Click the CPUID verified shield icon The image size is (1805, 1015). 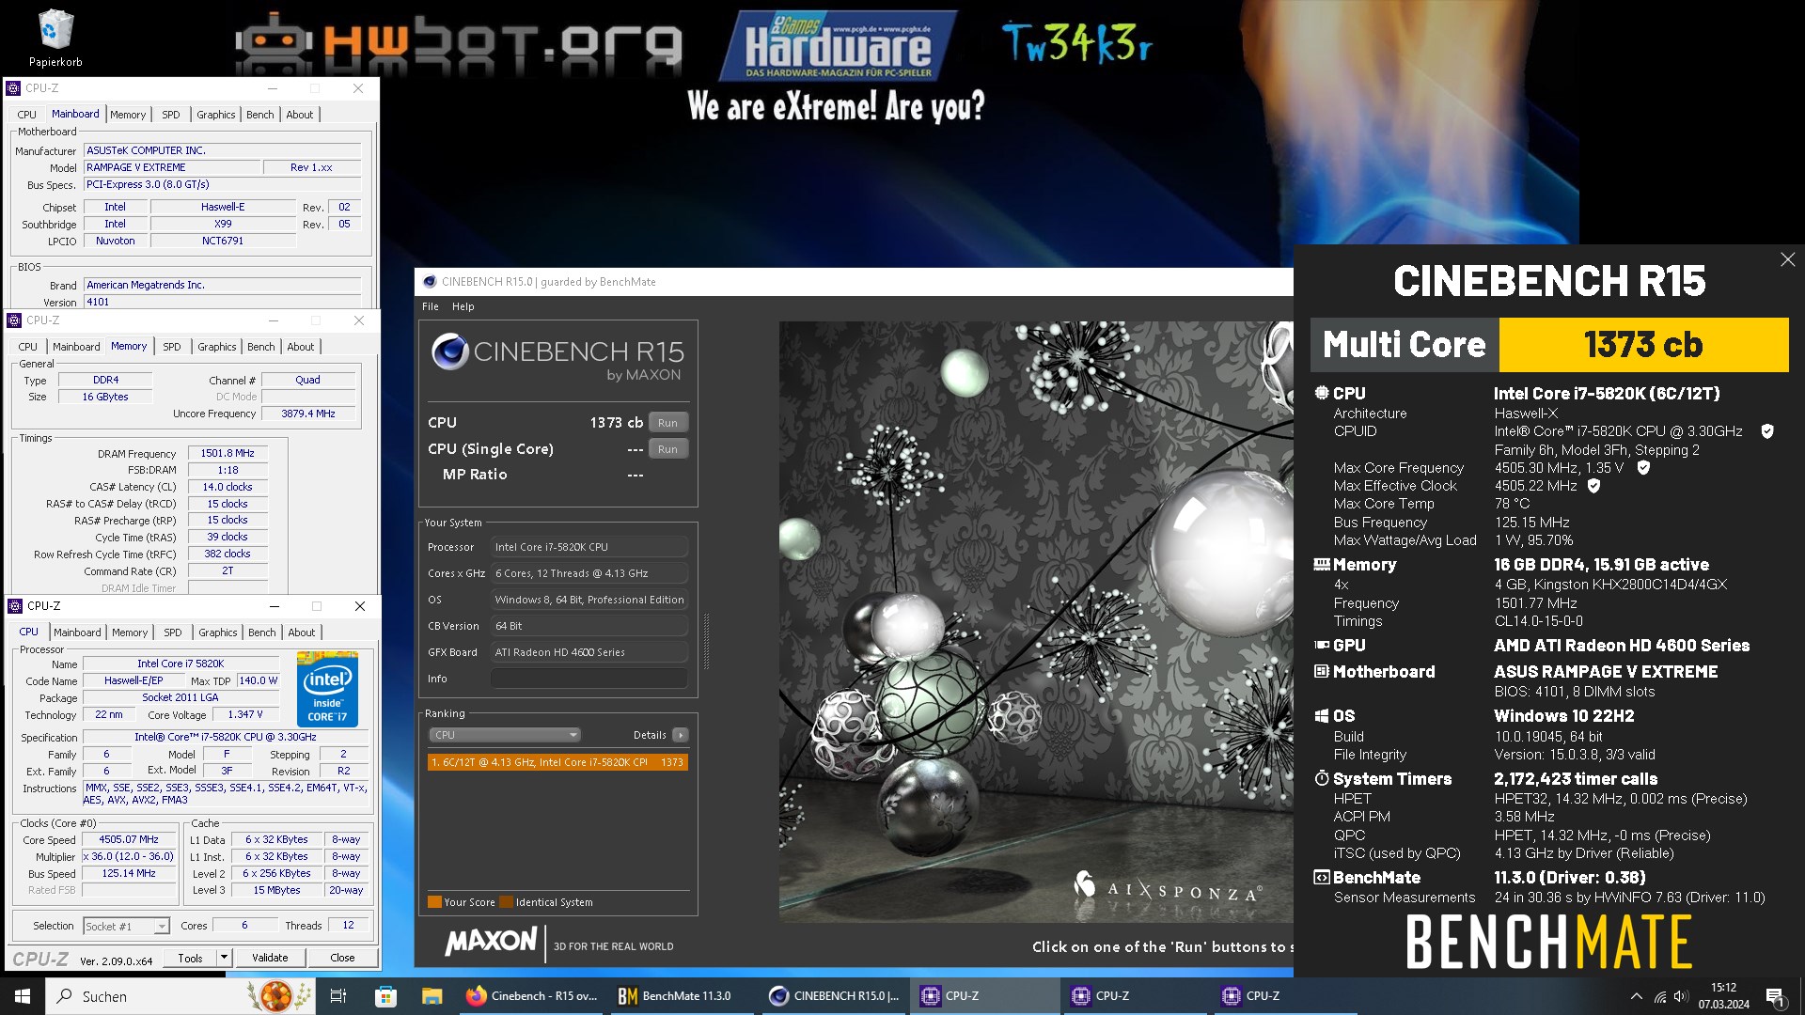coord(1767,431)
